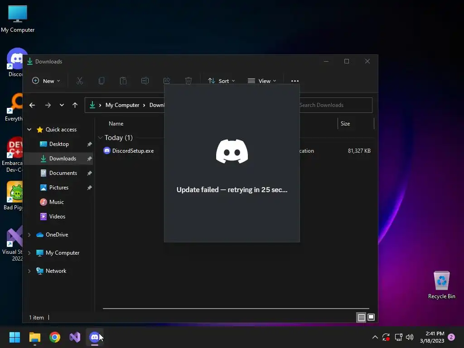Open Videos in navigation pane
The width and height of the screenshot is (464, 348).
(57, 216)
